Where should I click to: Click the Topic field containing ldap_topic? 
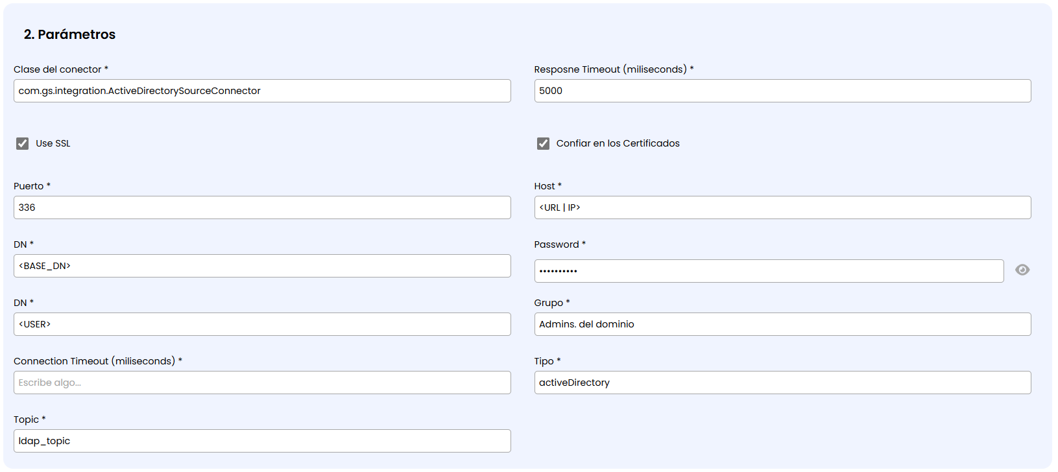click(x=262, y=441)
